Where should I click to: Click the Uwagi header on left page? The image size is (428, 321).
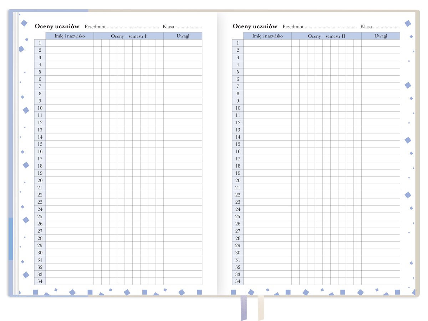[x=183, y=36]
